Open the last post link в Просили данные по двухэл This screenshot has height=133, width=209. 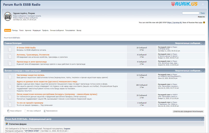169,56
